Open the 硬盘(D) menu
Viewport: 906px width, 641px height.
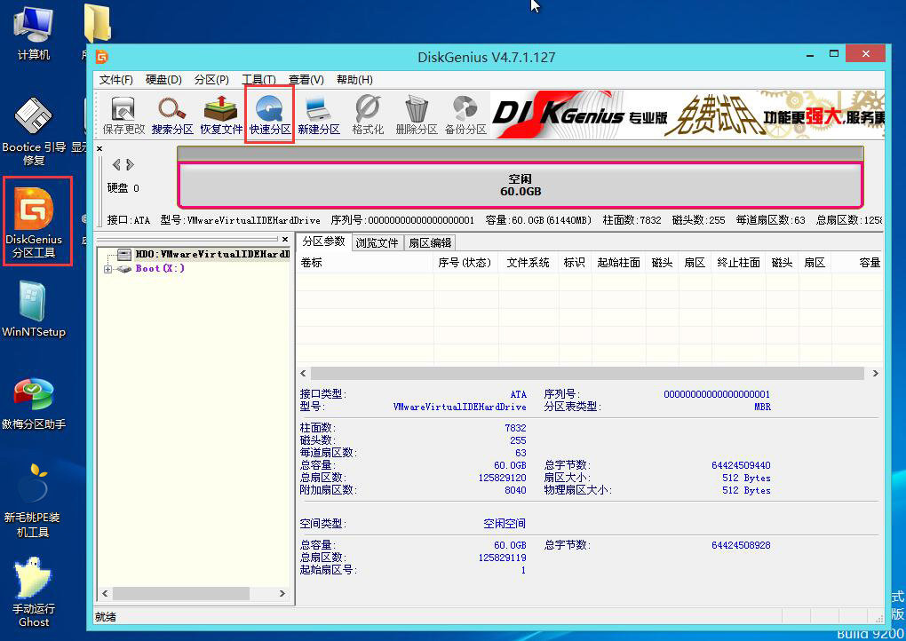[x=163, y=79]
